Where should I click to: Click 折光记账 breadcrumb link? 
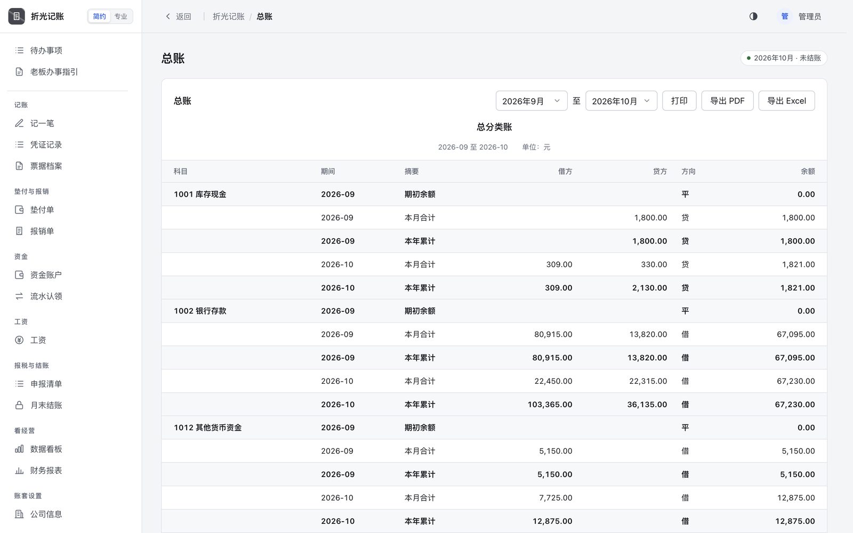tap(228, 17)
